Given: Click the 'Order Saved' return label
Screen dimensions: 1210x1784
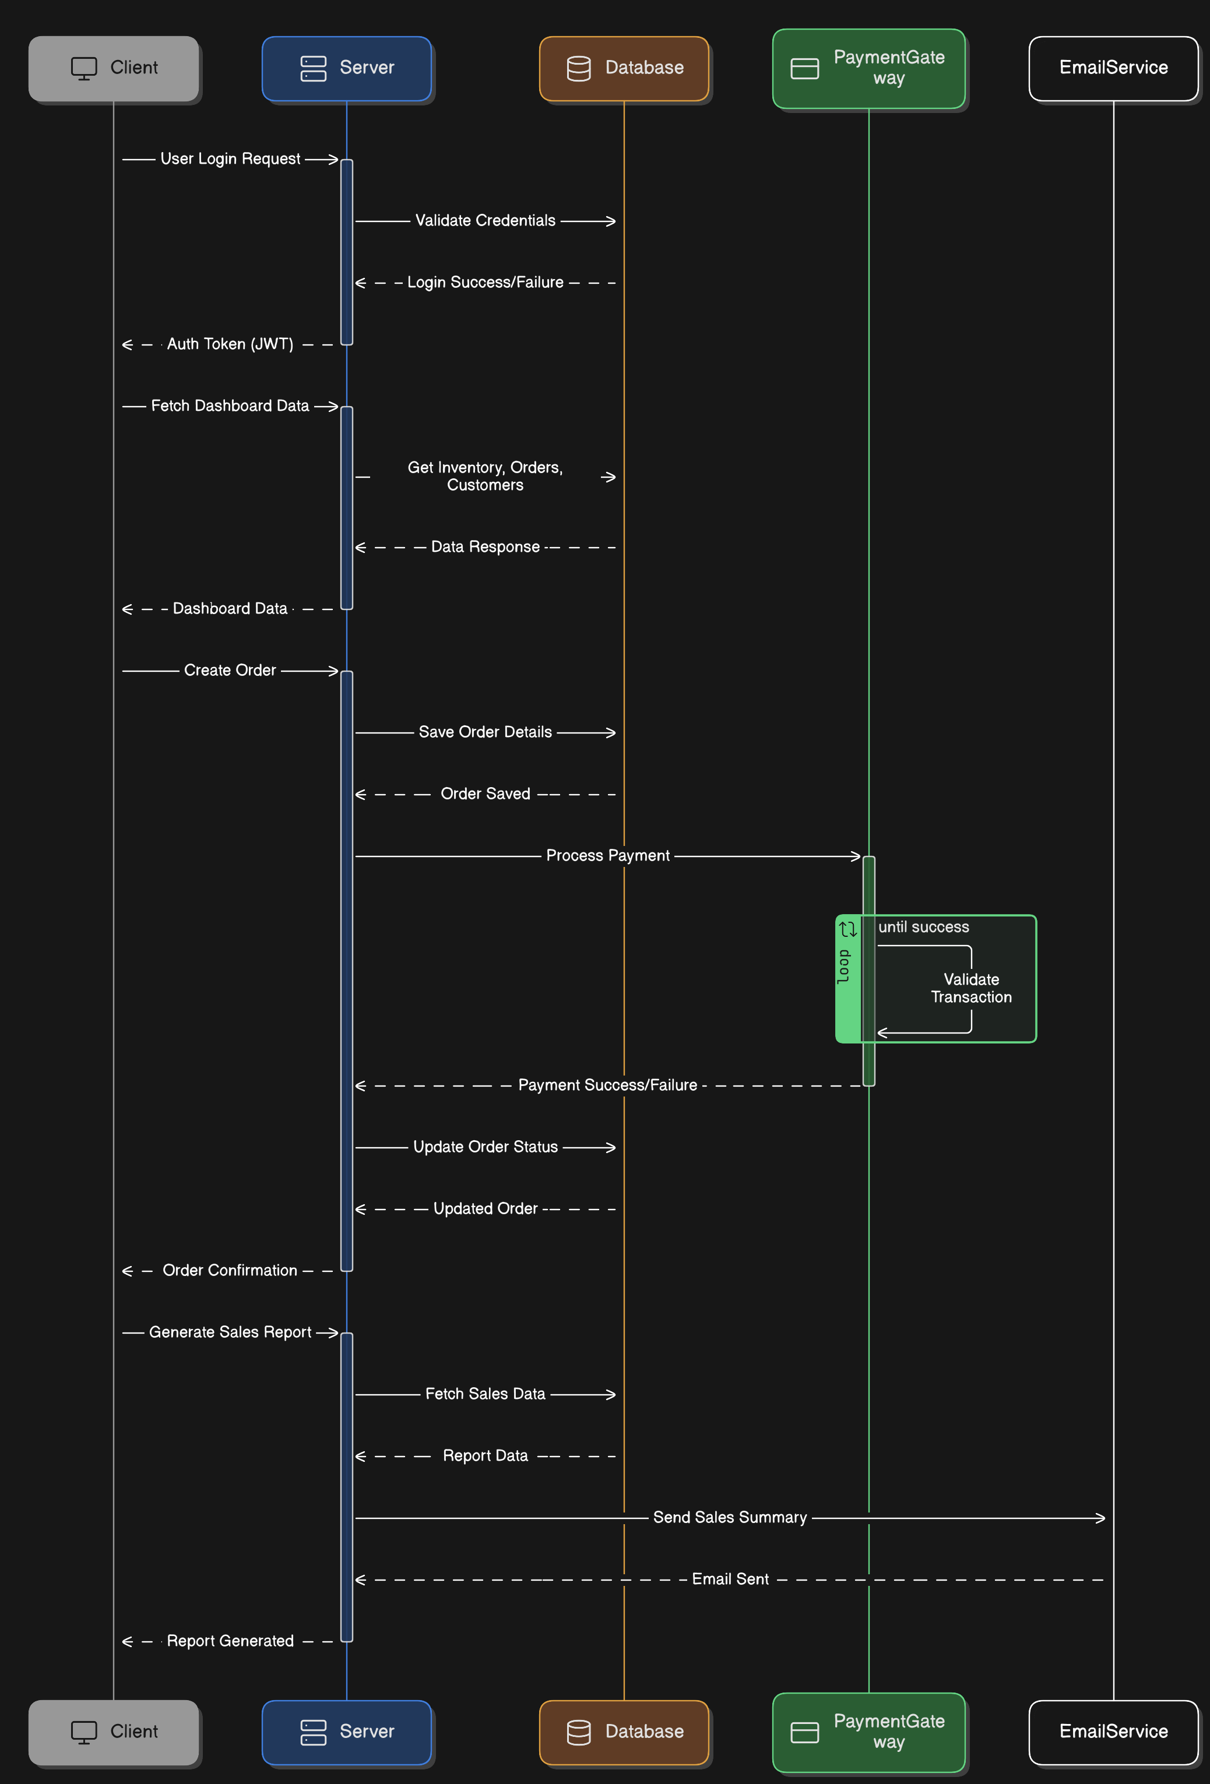Looking at the screenshot, I should [x=486, y=794].
